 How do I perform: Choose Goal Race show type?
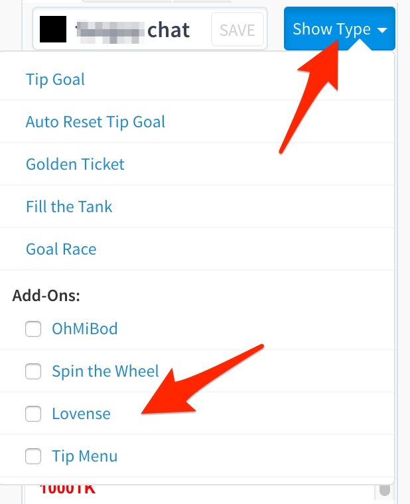61,249
